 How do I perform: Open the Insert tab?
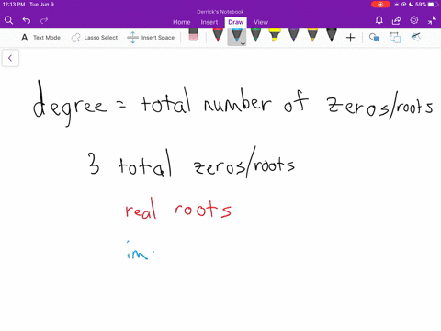coord(209,22)
